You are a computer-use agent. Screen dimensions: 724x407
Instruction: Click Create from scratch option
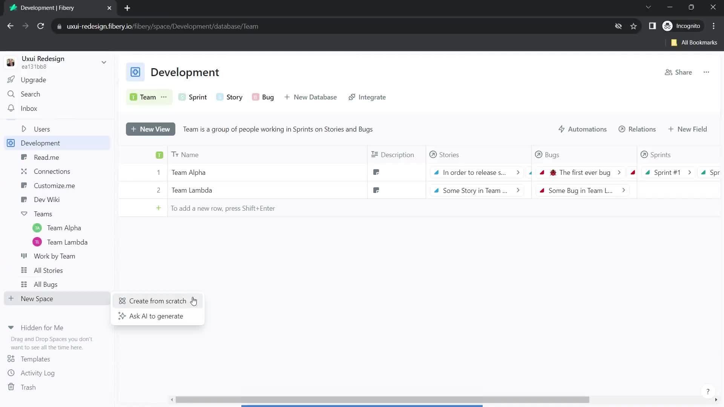click(x=158, y=301)
